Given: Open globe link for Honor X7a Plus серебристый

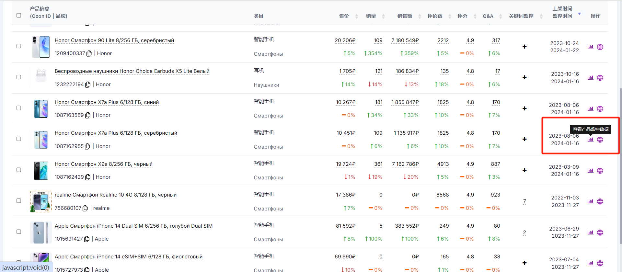Looking at the screenshot, I should (600, 140).
